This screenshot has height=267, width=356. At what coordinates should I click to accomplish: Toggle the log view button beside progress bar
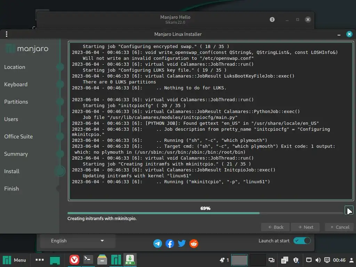349,210
